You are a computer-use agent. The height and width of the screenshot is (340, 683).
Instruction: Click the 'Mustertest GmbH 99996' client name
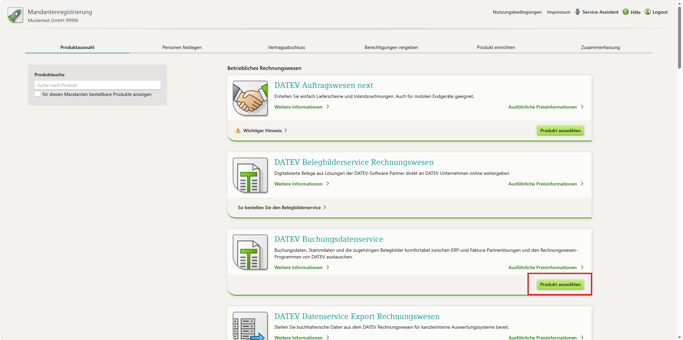[x=53, y=20]
